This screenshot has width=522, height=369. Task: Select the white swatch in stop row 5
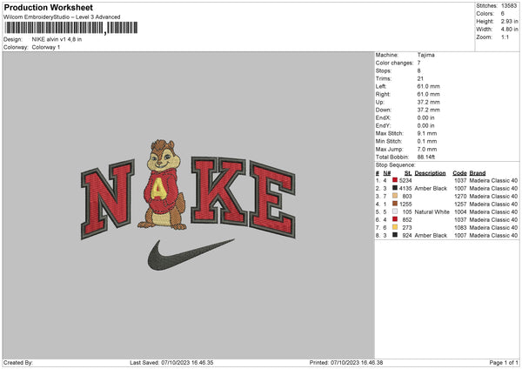coord(395,211)
